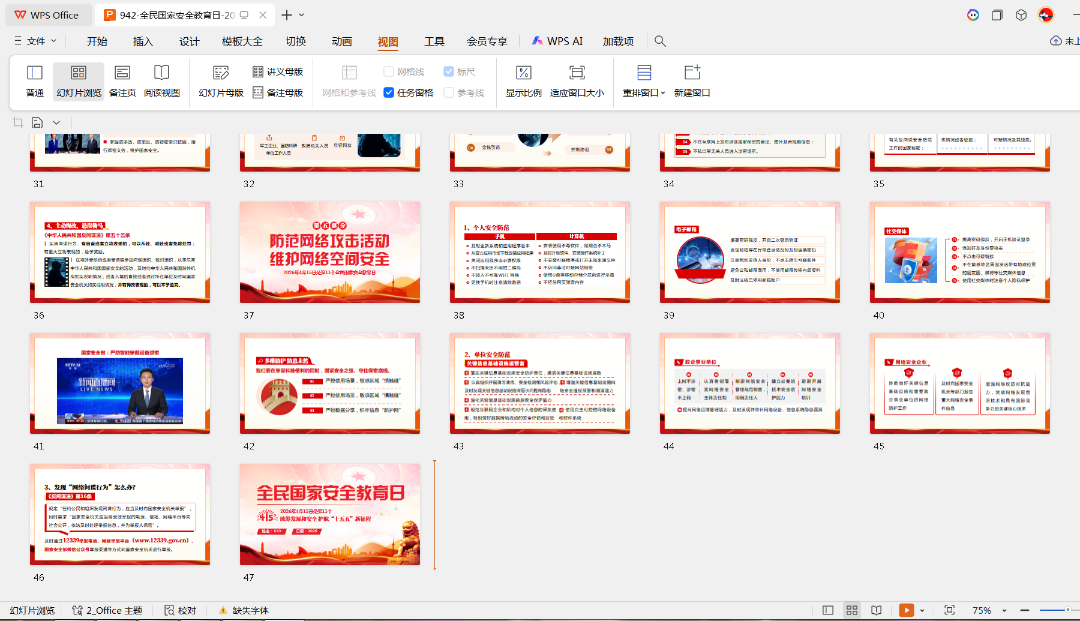The width and height of the screenshot is (1080, 621).
Task: Switch to the WPS Office home tab
Action: pyautogui.click(x=47, y=15)
